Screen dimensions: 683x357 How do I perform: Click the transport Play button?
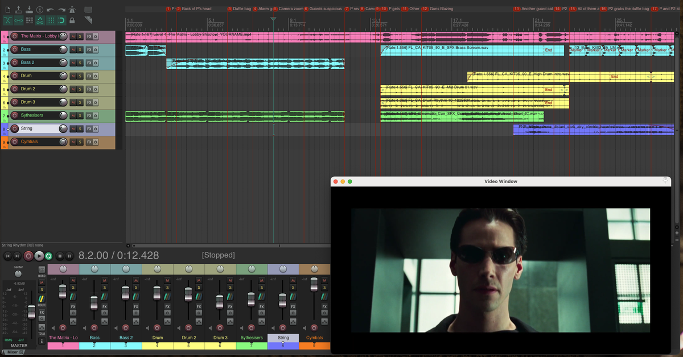[39, 256]
